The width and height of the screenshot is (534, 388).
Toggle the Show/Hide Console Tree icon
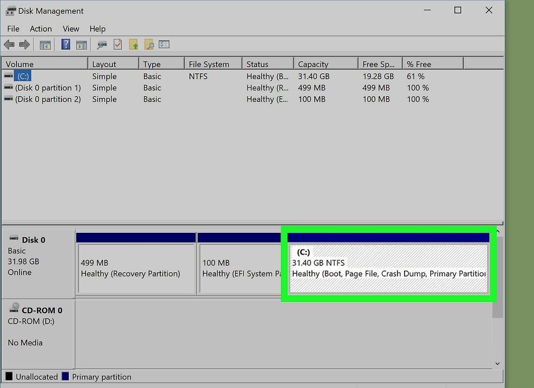tap(45, 45)
